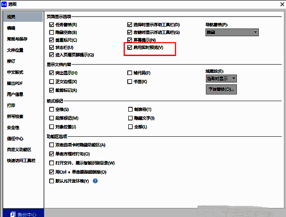Open the 导航窗格 dropdown showing 隐藏
286x217 pixels.
tap(232, 32)
